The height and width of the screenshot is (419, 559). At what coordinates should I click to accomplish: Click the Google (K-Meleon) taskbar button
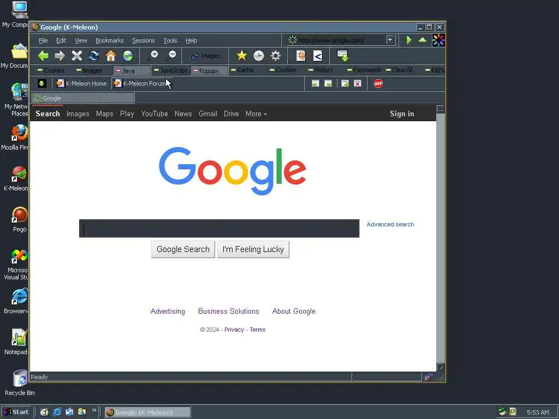click(x=147, y=412)
